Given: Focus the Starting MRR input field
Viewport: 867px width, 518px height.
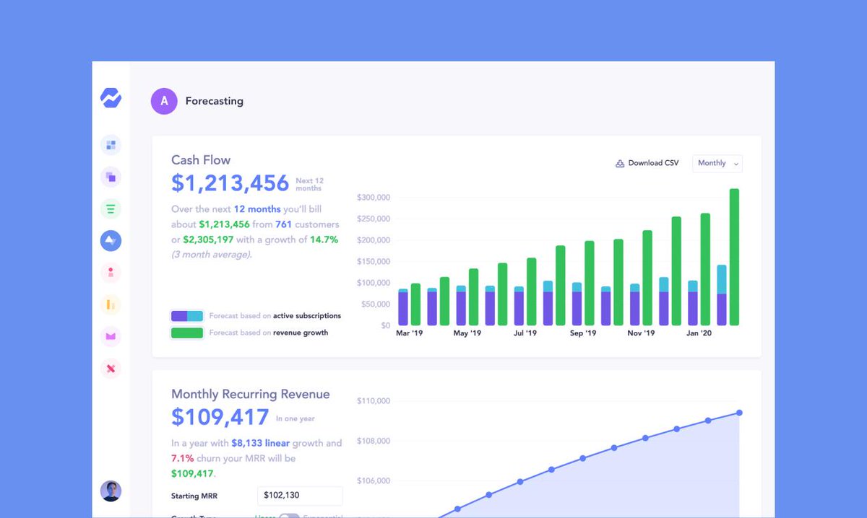Looking at the screenshot, I should (x=300, y=496).
